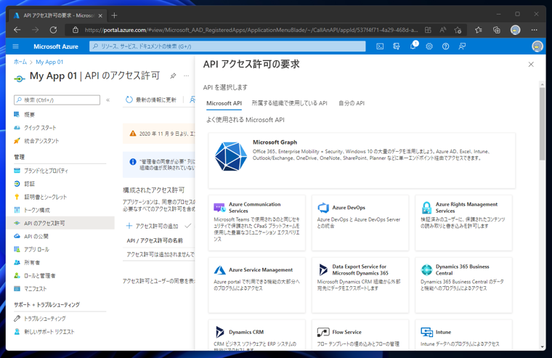The image size is (552, 358).
Task: Close the API access request panel
Action: (531, 65)
